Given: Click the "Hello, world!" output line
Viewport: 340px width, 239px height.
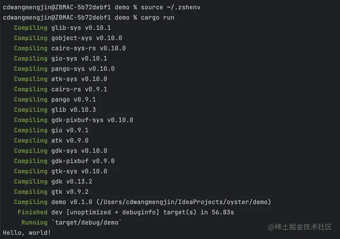Looking at the screenshot, I should [x=27, y=233].
